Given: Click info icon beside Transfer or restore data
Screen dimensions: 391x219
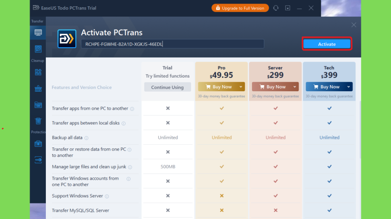Looking at the screenshot, I should pyautogui.click(x=129, y=149).
